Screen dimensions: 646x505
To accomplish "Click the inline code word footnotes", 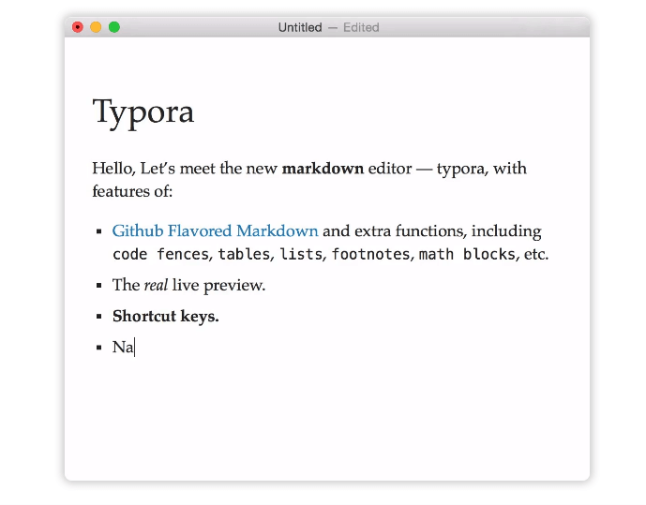I will pos(370,254).
